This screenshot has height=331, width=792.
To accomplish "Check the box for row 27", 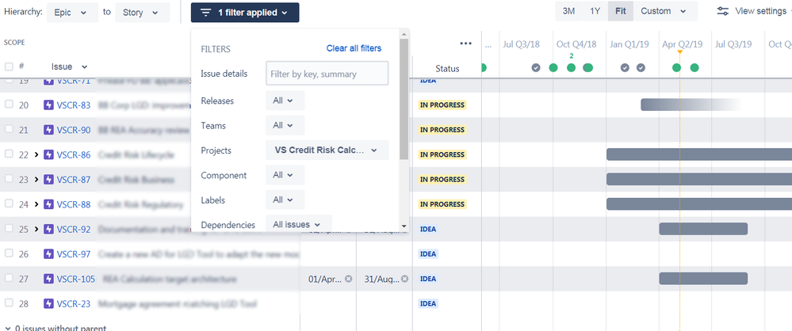I will [x=9, y=278].
